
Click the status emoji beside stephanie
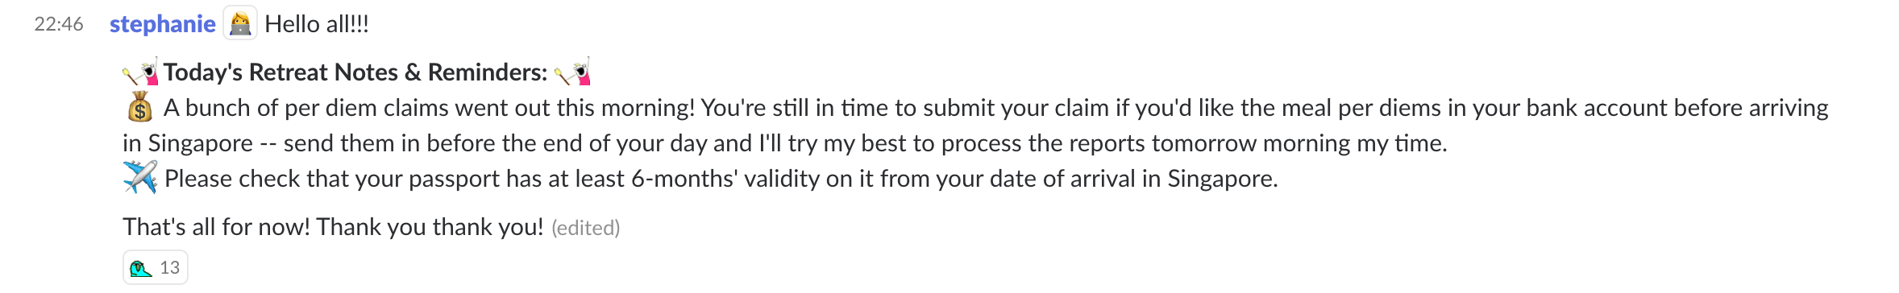(239, 23)
